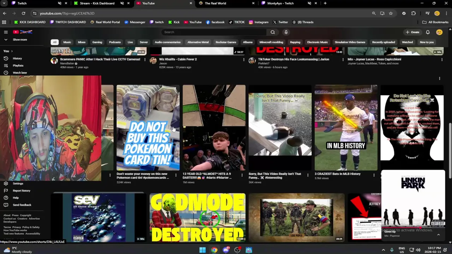This screenshot has width=452, height=254.
Task: Go back with the browser arrow
Action: coord(5,13)
